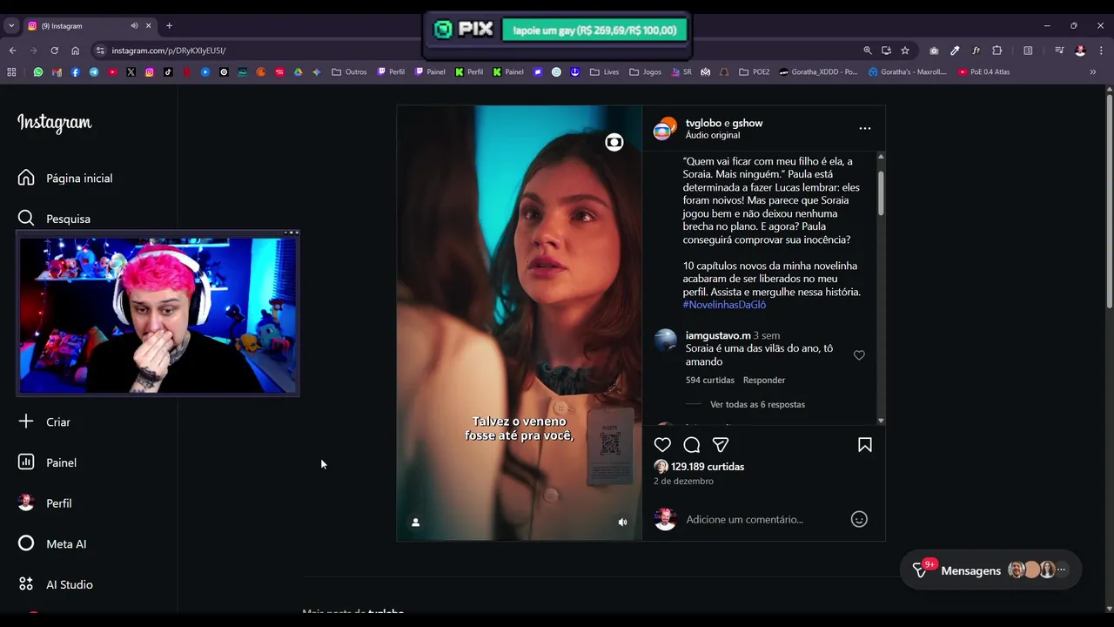Open browser side panel icon
1114x627 pixels.
click(x=1028, y=51)
